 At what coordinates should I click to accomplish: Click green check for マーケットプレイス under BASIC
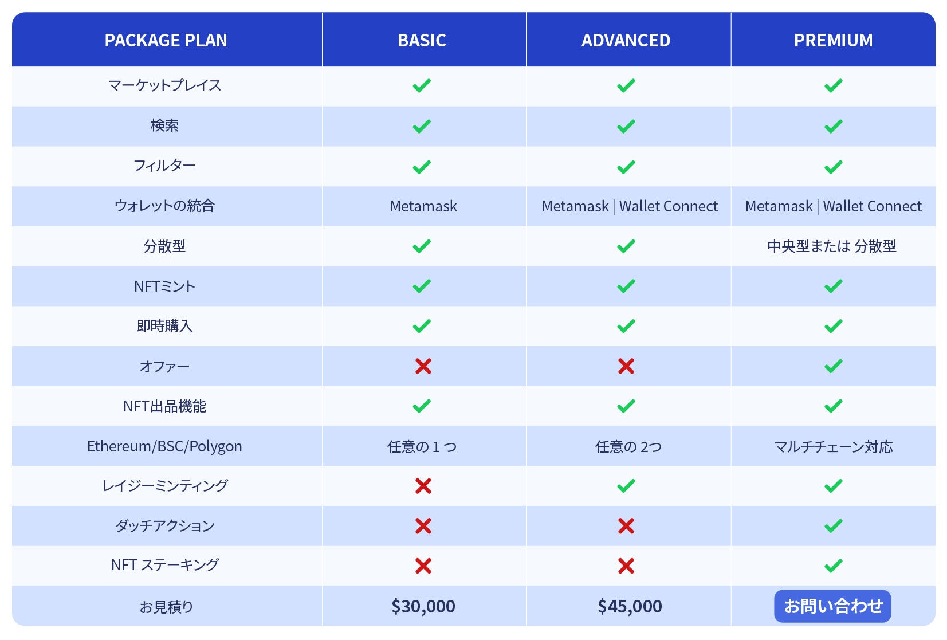pyautogui.click(x=422, y=86)
